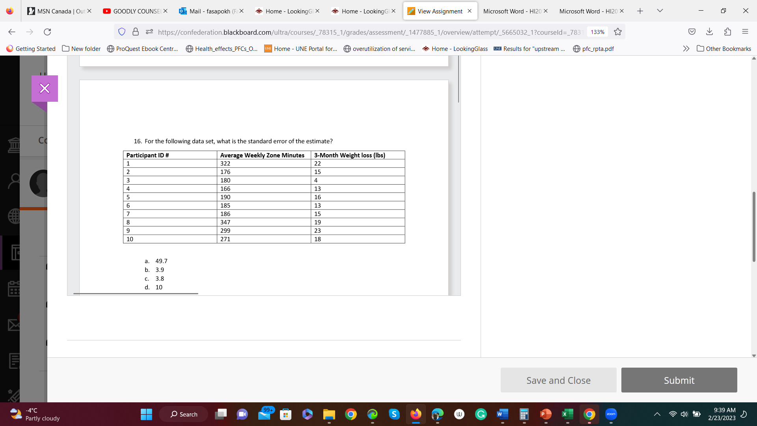Viewport: 757px width, 426px height.
Task: Open the tab overview chevron
Action: click(x=660, y=11)
